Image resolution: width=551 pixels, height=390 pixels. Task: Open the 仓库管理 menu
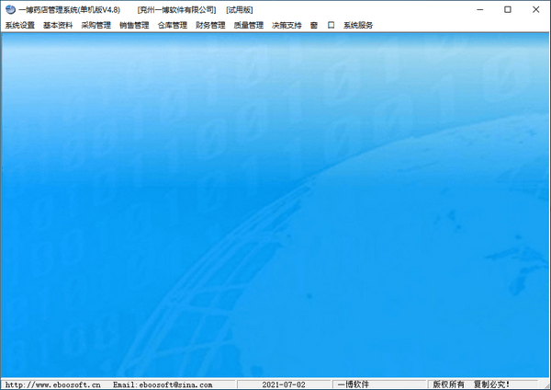172,26
